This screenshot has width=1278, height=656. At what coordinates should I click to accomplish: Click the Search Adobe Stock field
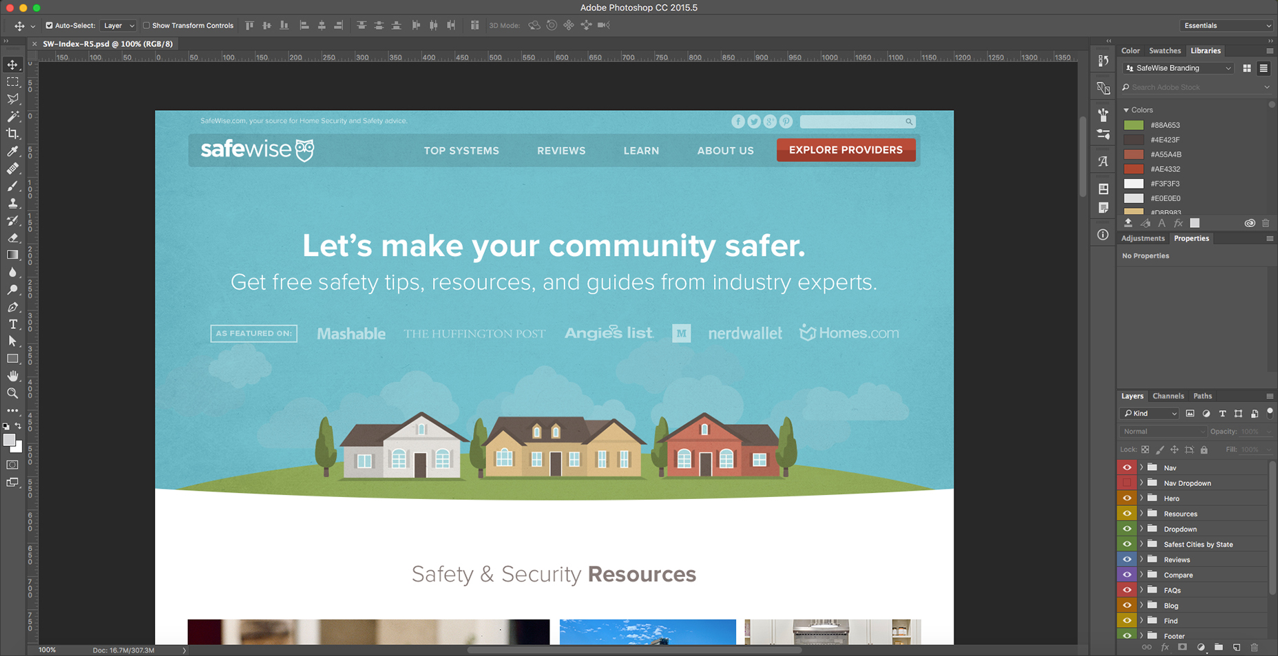point(1195,87)
